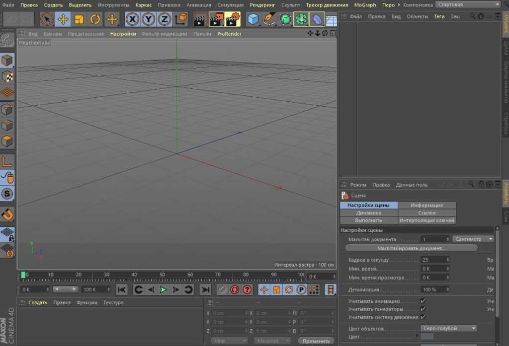Activate the Rotate tool in top toolbar
Screen dimensions: 509x346
(95, 19)
